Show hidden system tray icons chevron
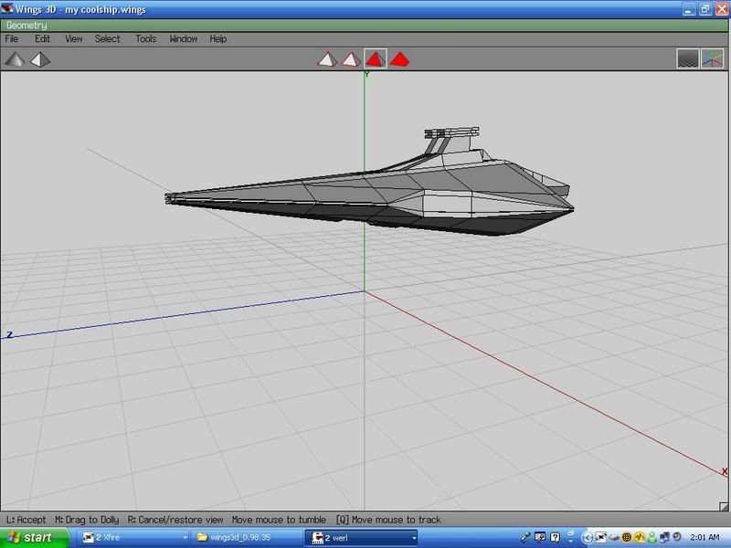The height and width of the screenshot is (548, 731). [588, 538]
